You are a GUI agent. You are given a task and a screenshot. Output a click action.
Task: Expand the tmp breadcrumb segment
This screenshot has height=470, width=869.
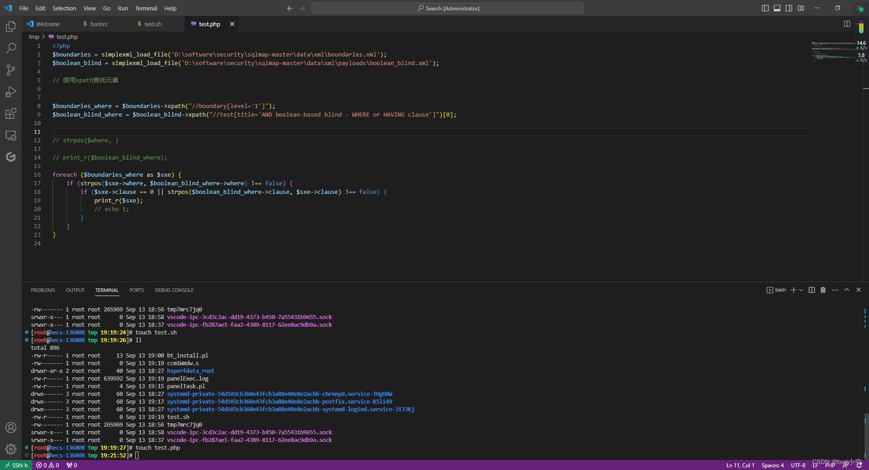tap(34, 37)
